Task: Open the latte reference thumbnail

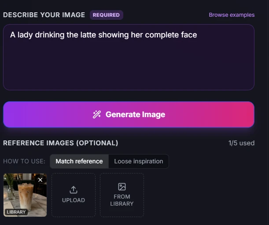Action: click(x=25, y=195)
